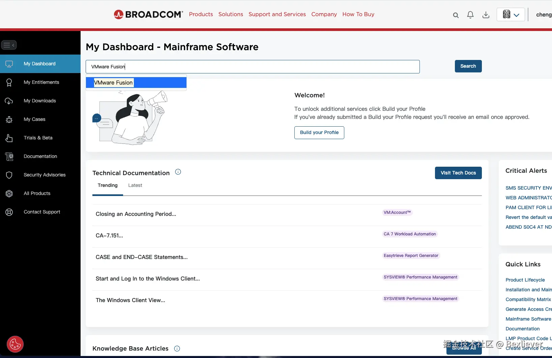Open CASE and END-CASE Statements article
The height and width of the screenshot is (358, 552).
(x=142, y=257)
